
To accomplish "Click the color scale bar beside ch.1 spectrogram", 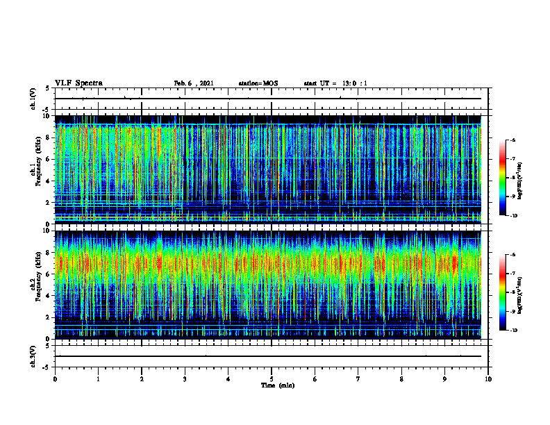I will (502, 178).
